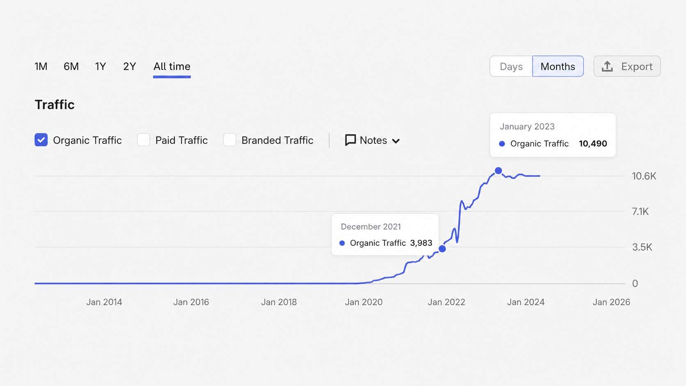
Task: Click the Export button
Action: click(x=627, y=66)
